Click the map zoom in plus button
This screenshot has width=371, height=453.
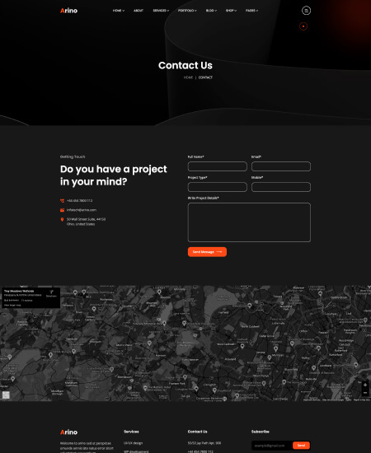click(x=365, y=385)
